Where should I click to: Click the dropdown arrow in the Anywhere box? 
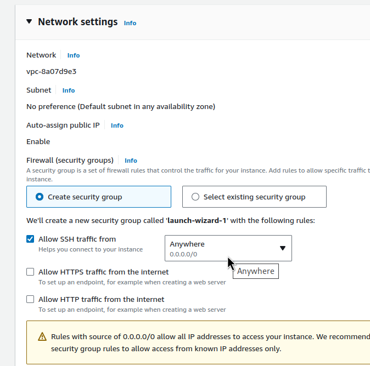[283, 248]
